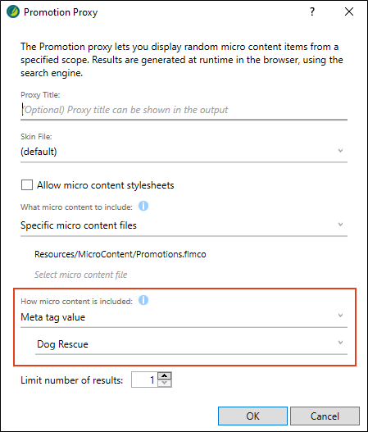This screenshot has width=368, height=432.
Task: Increase limit number of results
Action: pyautogui.click(x=165, y=376)
